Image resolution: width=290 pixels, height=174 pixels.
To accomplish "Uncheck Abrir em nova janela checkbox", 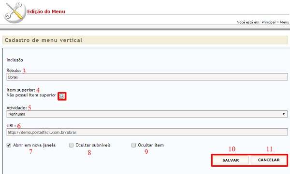I will pyautogui.click(x=9, y=145).
